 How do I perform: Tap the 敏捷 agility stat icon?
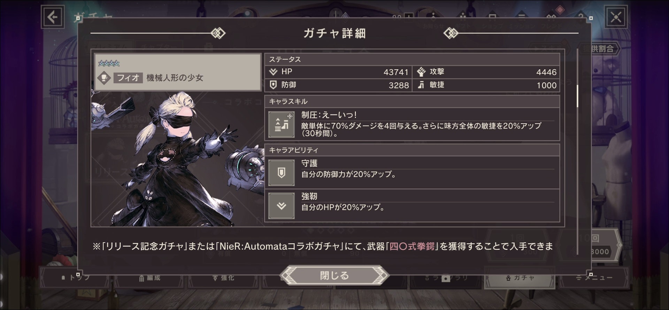click(x=421, y=85)
